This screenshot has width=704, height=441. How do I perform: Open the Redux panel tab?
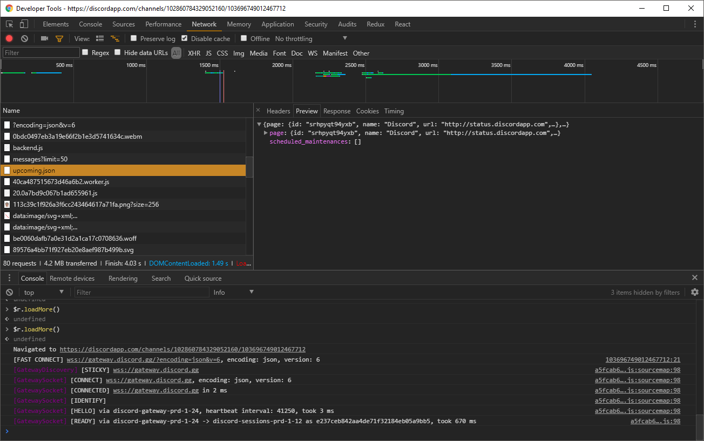tap(375, 24)
